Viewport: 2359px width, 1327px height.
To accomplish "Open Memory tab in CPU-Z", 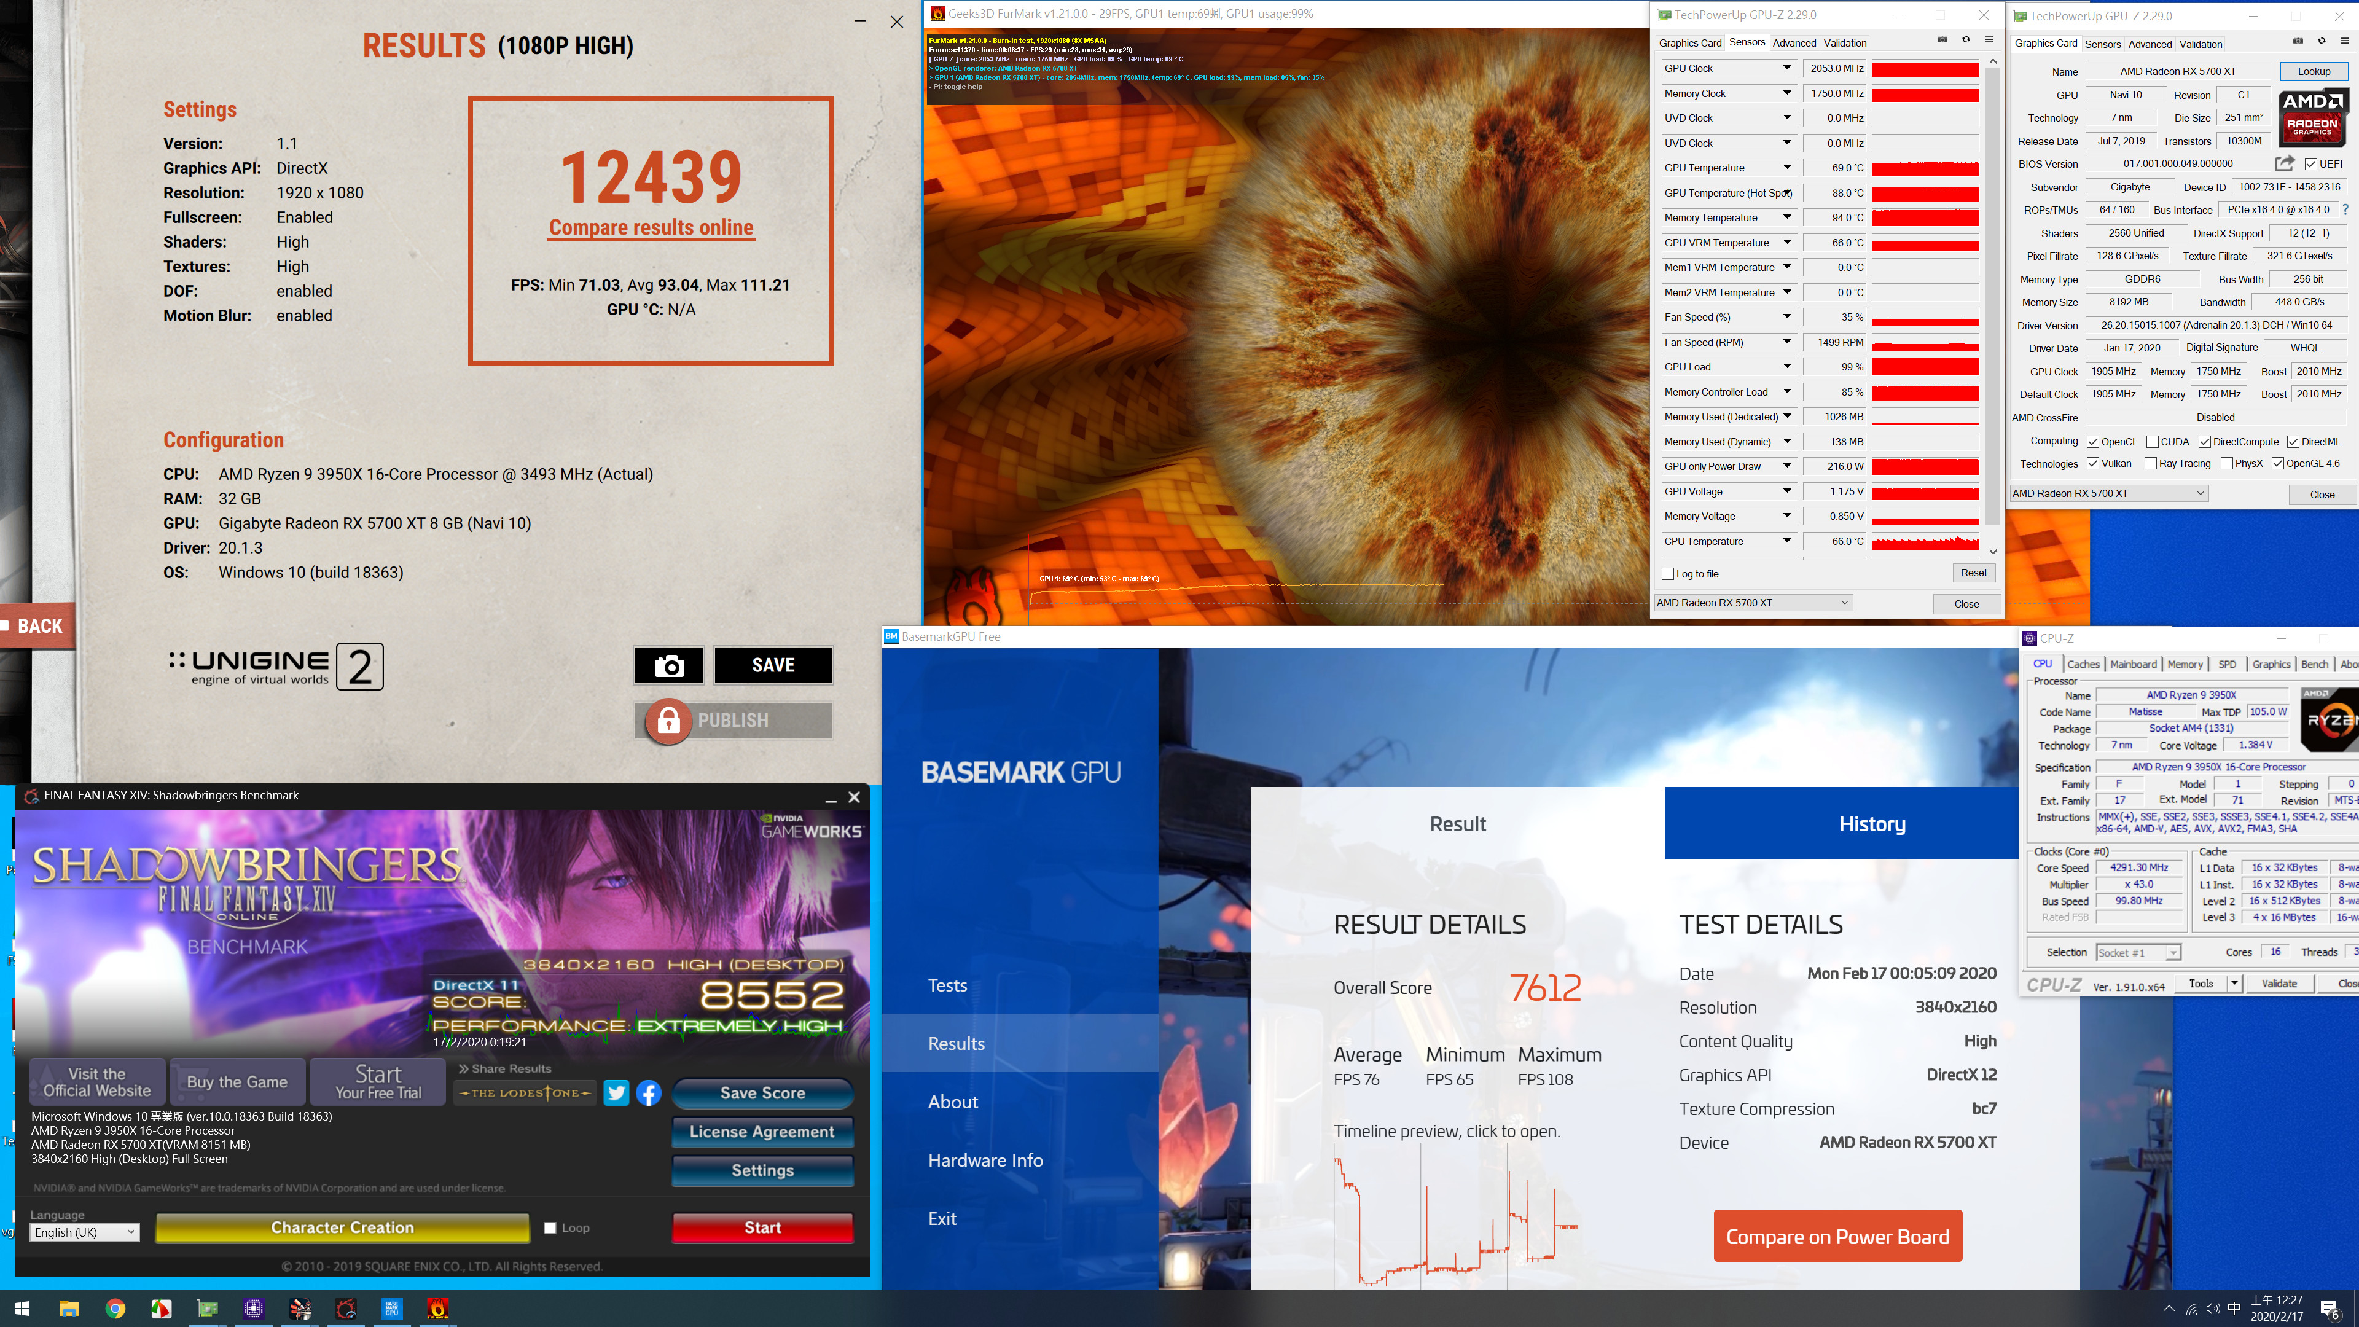I will [x=2185, y=664].
